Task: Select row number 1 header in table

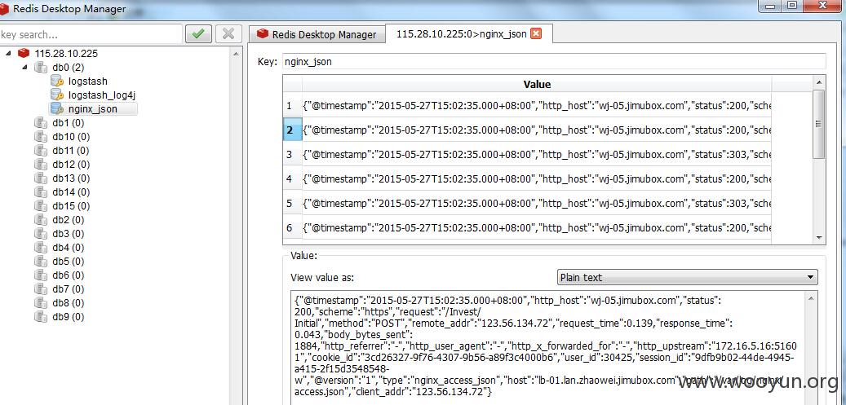Action: (x=292, y=105)
